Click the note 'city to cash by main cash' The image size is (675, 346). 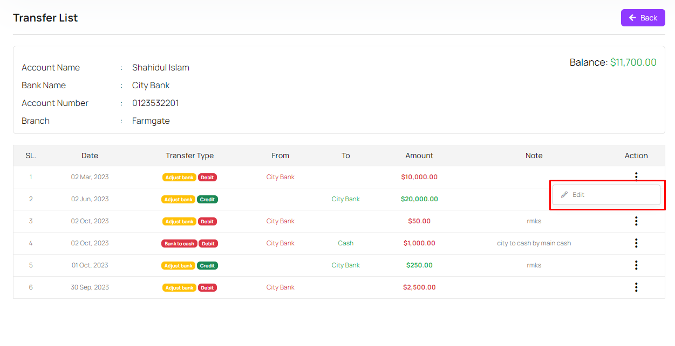[x=534, y=243]
